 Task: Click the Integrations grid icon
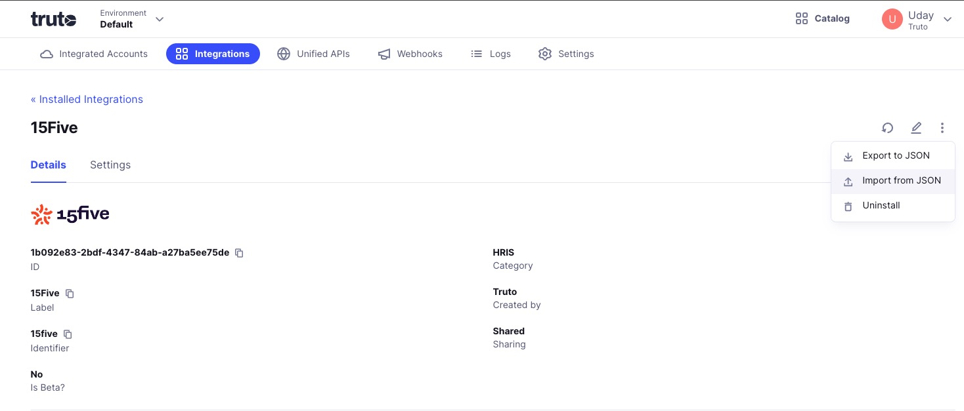182,54
